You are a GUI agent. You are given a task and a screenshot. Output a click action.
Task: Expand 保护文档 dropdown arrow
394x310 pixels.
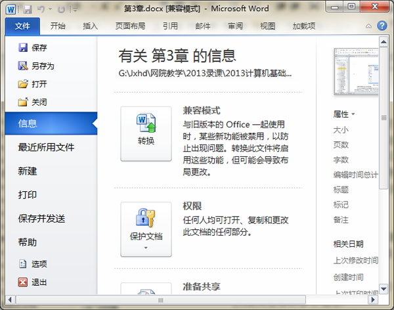coord(146,248)
